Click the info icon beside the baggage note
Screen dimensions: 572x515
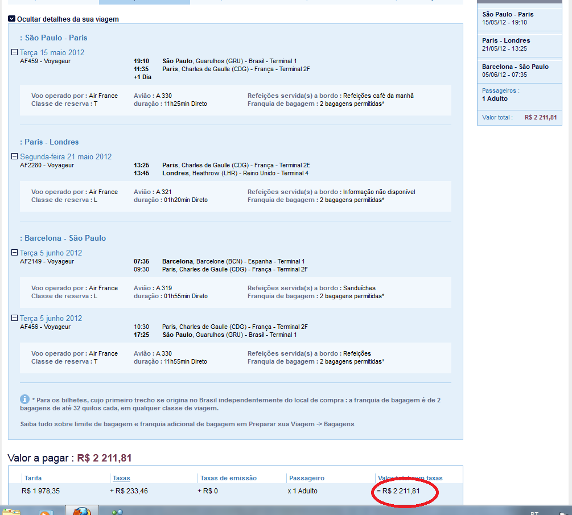tap(24, 399)
